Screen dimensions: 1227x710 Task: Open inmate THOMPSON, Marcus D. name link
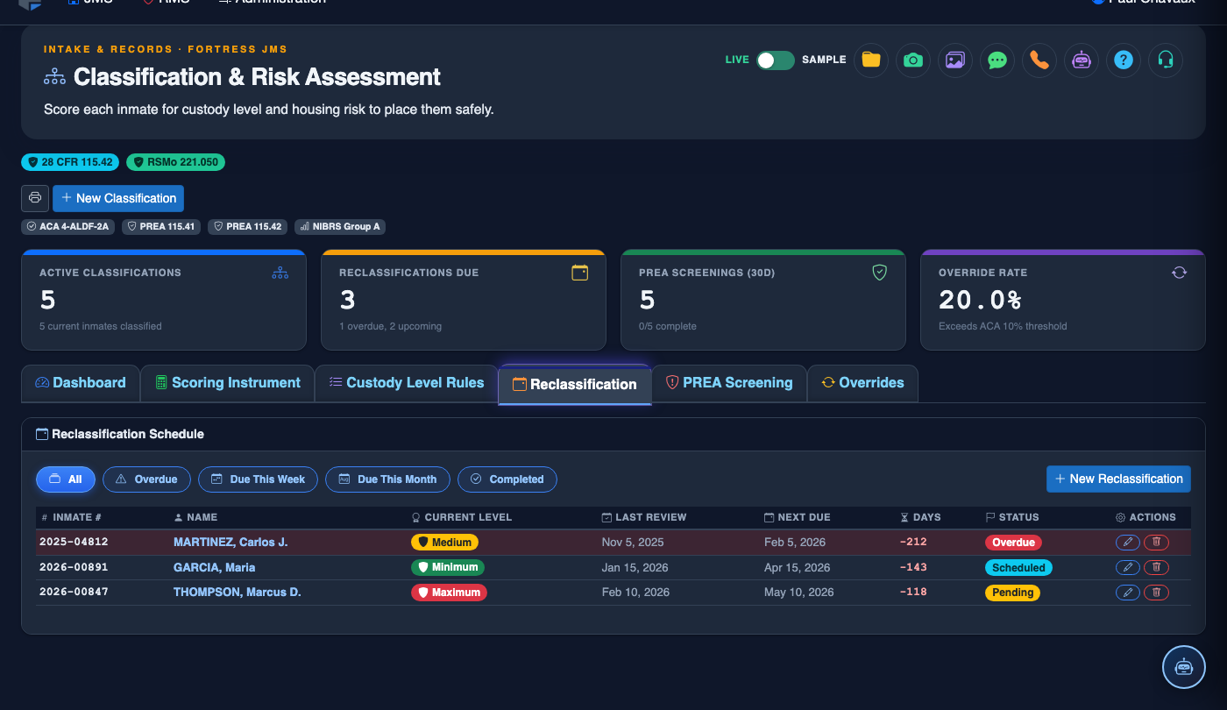pyautogui.click(x=238, y=593)
